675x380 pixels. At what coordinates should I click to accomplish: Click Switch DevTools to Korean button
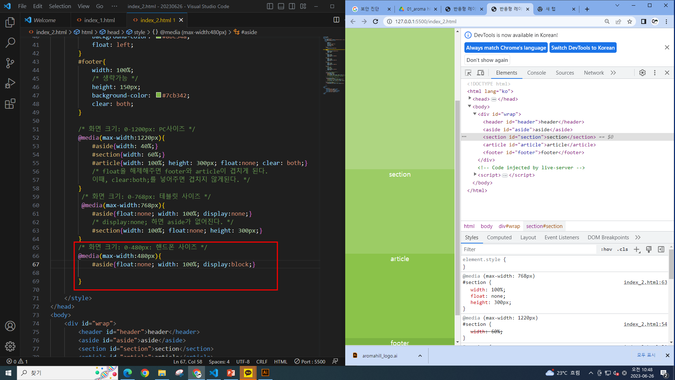583,48
